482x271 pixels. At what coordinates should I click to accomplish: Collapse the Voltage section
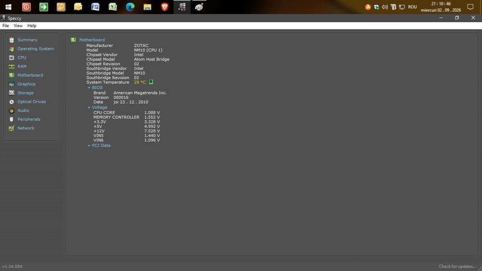coord(89,108)
